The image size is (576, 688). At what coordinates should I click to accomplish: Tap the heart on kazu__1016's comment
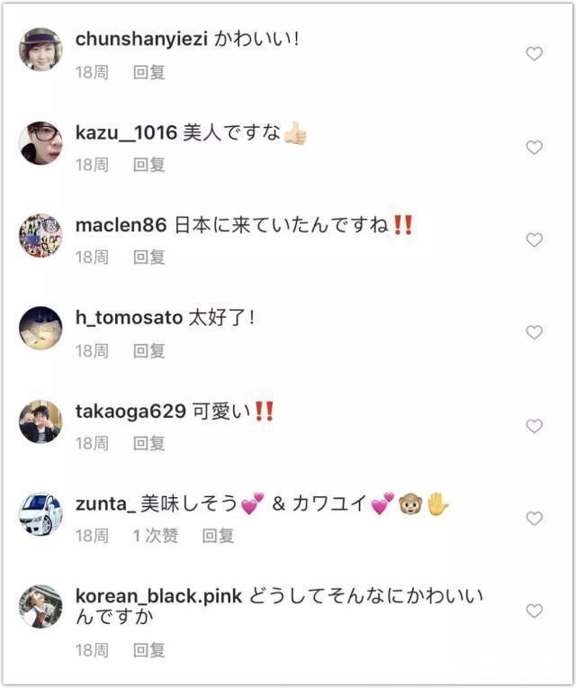(534, 147)
